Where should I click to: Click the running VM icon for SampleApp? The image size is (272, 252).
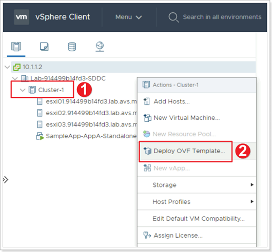[x=40, y=136]
